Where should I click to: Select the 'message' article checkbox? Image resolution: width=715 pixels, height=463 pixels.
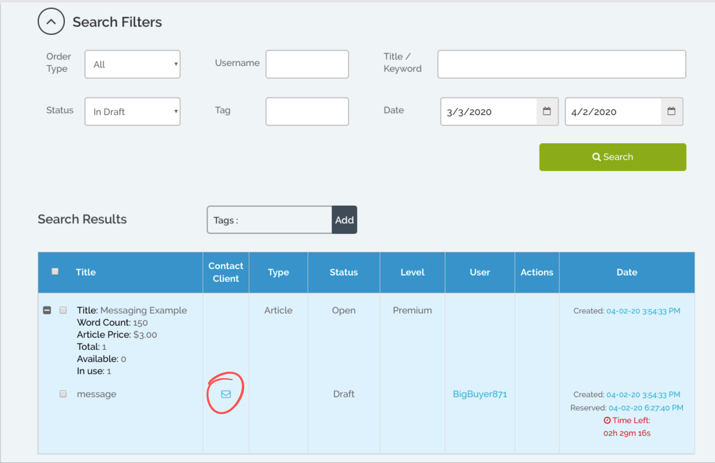[x=63, y=394]
